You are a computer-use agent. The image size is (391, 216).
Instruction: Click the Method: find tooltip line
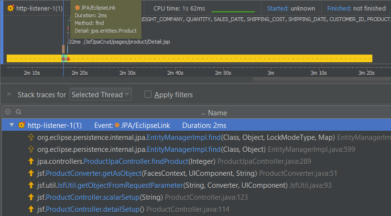tap(89, 23)
